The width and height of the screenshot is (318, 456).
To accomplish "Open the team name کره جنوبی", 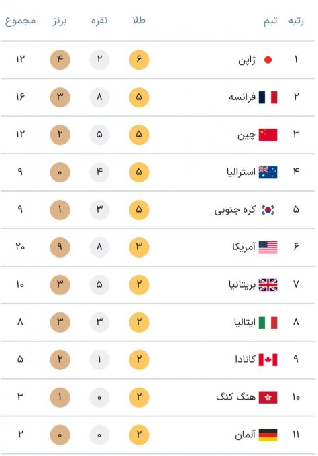I will click(x=235, y=210).
